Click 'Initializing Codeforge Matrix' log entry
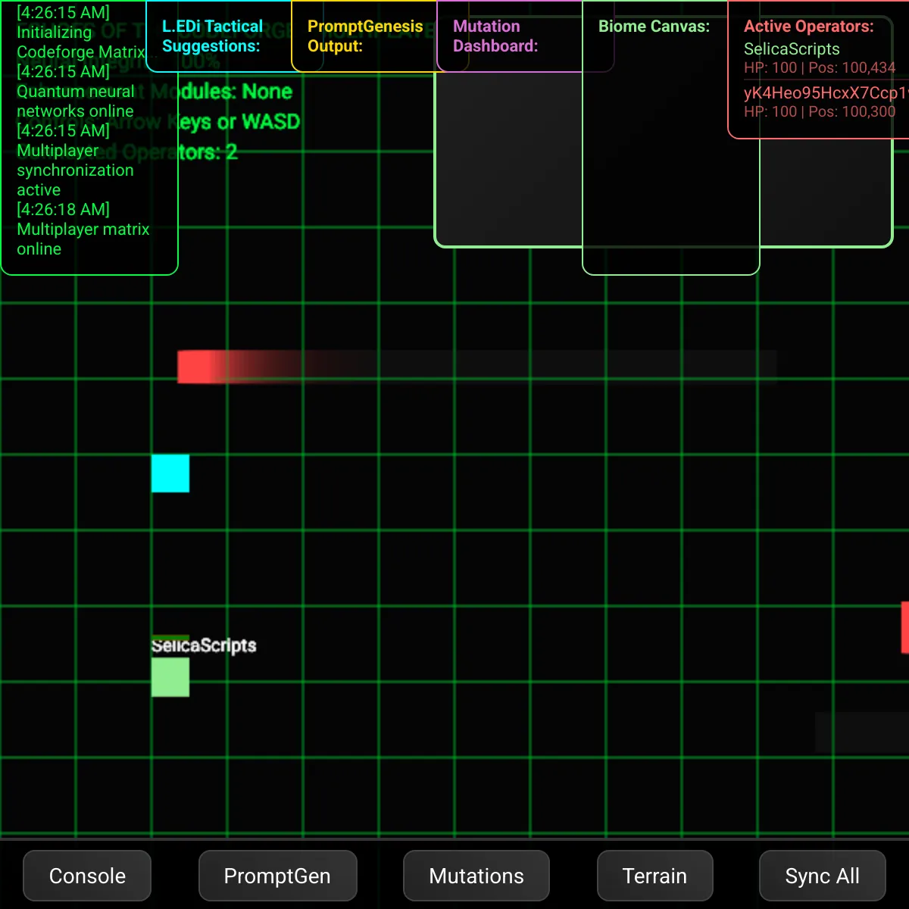This screenshot has width=909, height=909. [80, 42]
